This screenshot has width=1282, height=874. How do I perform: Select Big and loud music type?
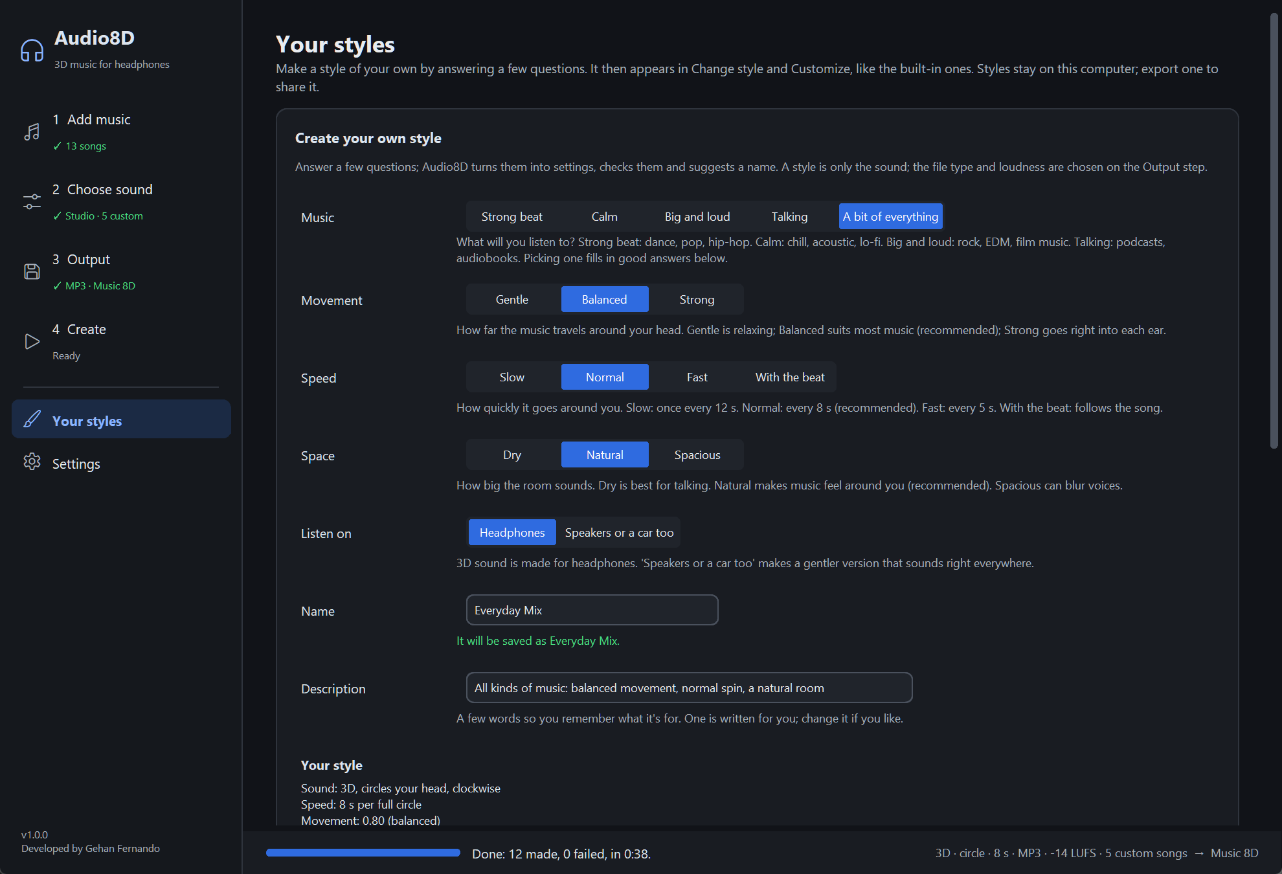coord(697,217)
